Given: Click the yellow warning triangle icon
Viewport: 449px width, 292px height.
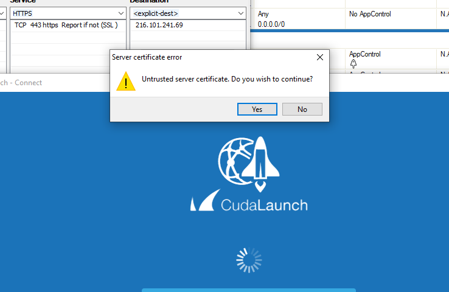Looking at the screenshot, I should (126, 82).
